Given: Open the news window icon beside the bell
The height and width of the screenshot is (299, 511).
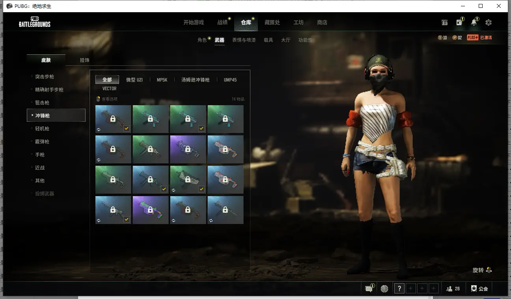Looking at the screenshot, I should pyautogui.click(x=459, y=22).
